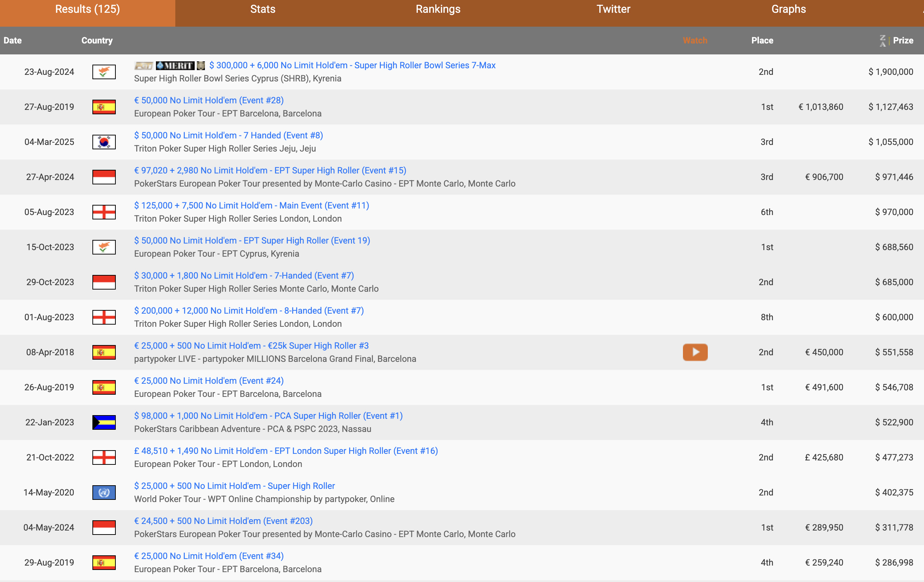Click the Bahamas flag on PCA row
The width and height of the screenshot is (924, 582).
coord(104,422)
